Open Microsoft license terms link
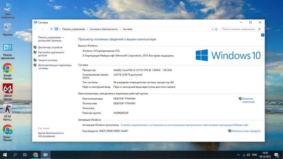 [184, 125]
